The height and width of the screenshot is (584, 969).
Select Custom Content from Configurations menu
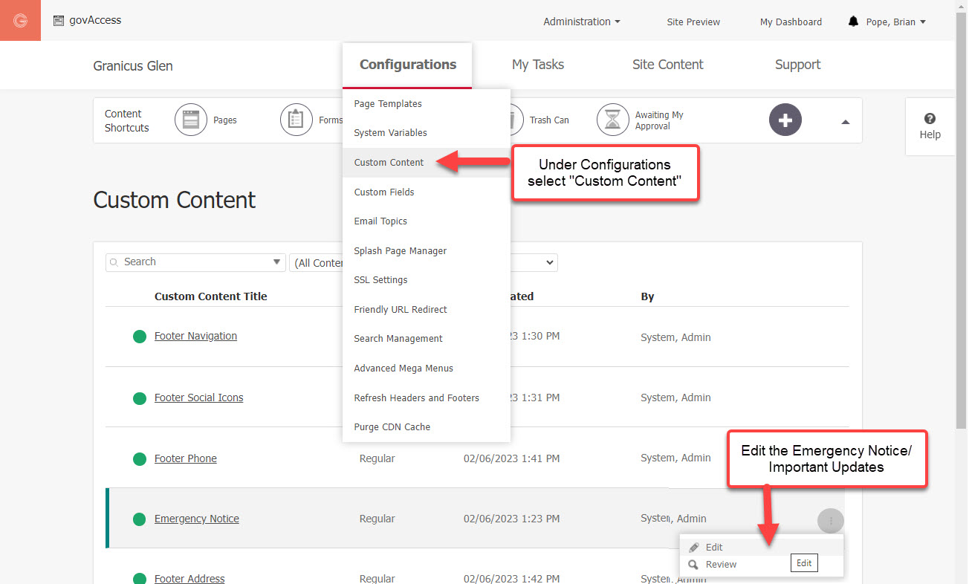click(389, 163)
